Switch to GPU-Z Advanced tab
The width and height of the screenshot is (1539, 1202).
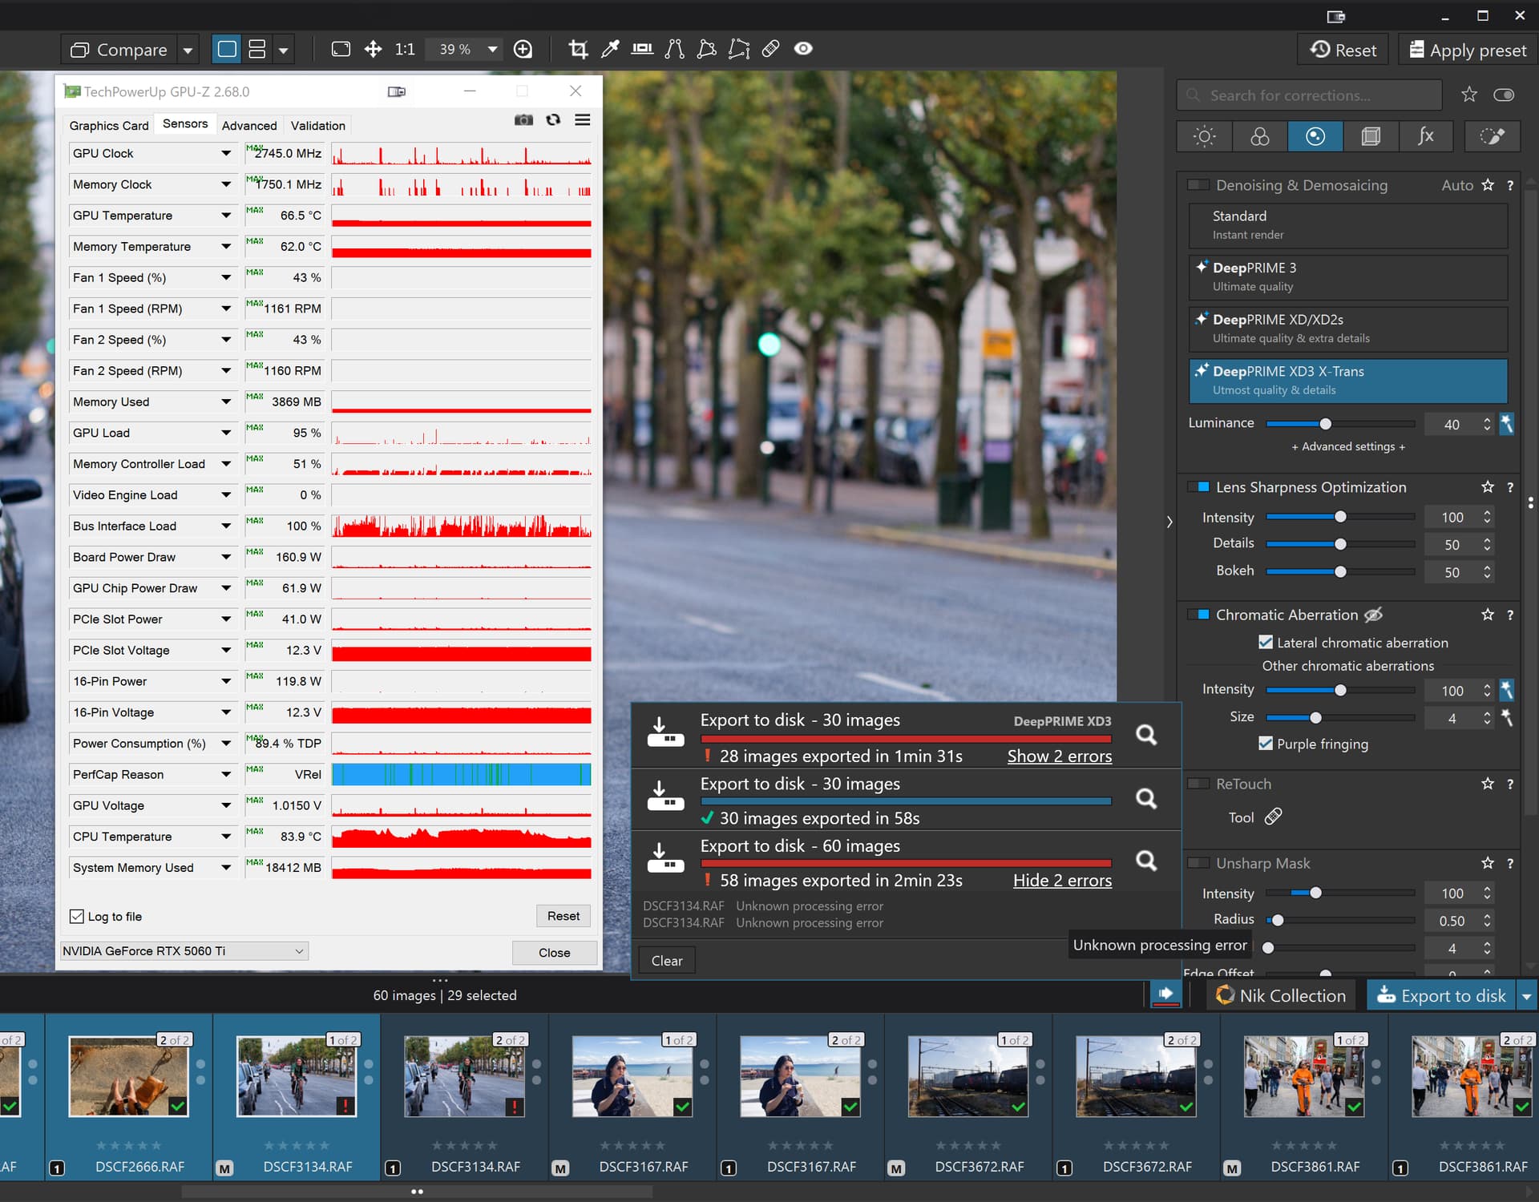pyautogui.click(x=249, y=126)
